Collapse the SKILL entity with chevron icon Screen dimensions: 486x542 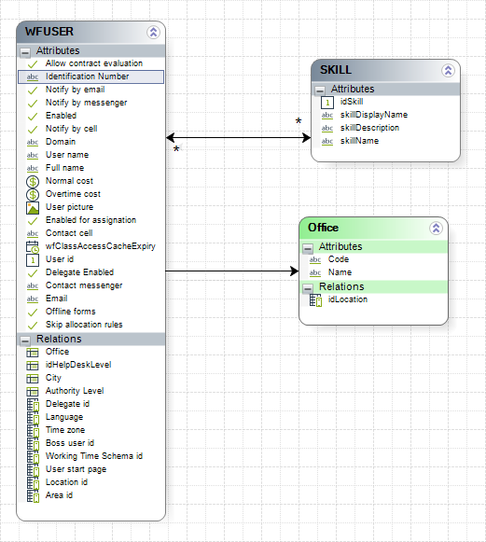click(448, 71)
